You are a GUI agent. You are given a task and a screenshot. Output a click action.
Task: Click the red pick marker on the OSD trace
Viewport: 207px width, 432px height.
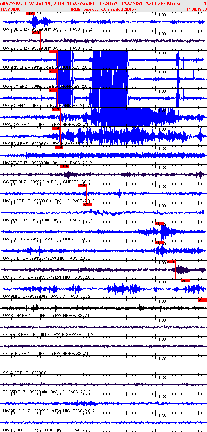[31, 14]
